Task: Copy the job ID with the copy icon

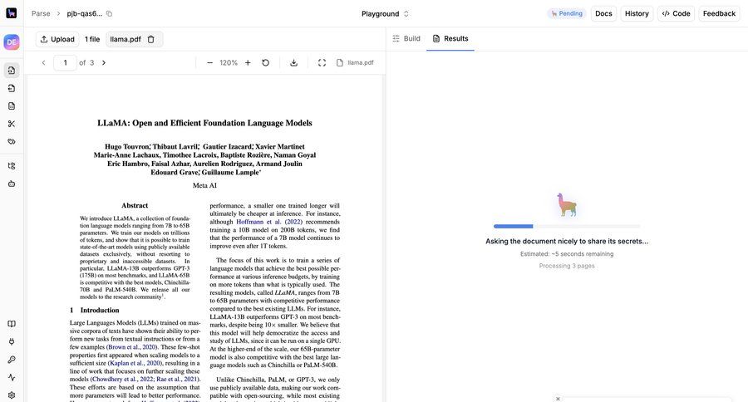Action: 109,13
